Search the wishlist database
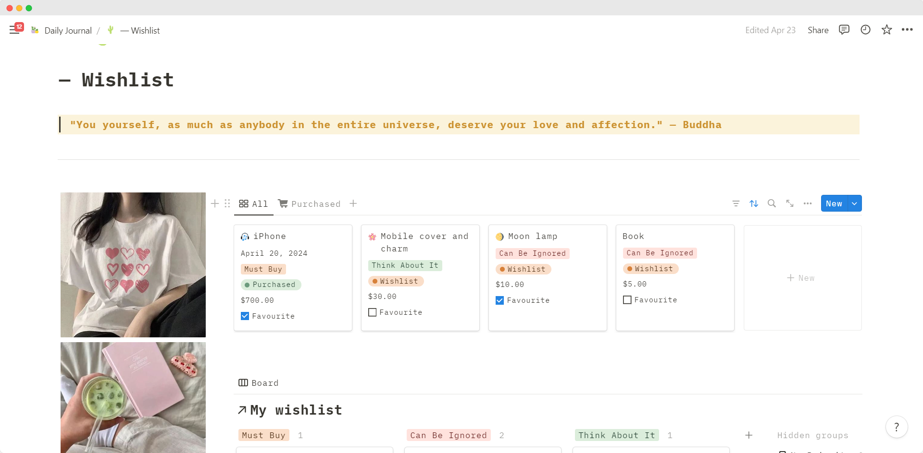923x453 pixels. click(772, 203)
